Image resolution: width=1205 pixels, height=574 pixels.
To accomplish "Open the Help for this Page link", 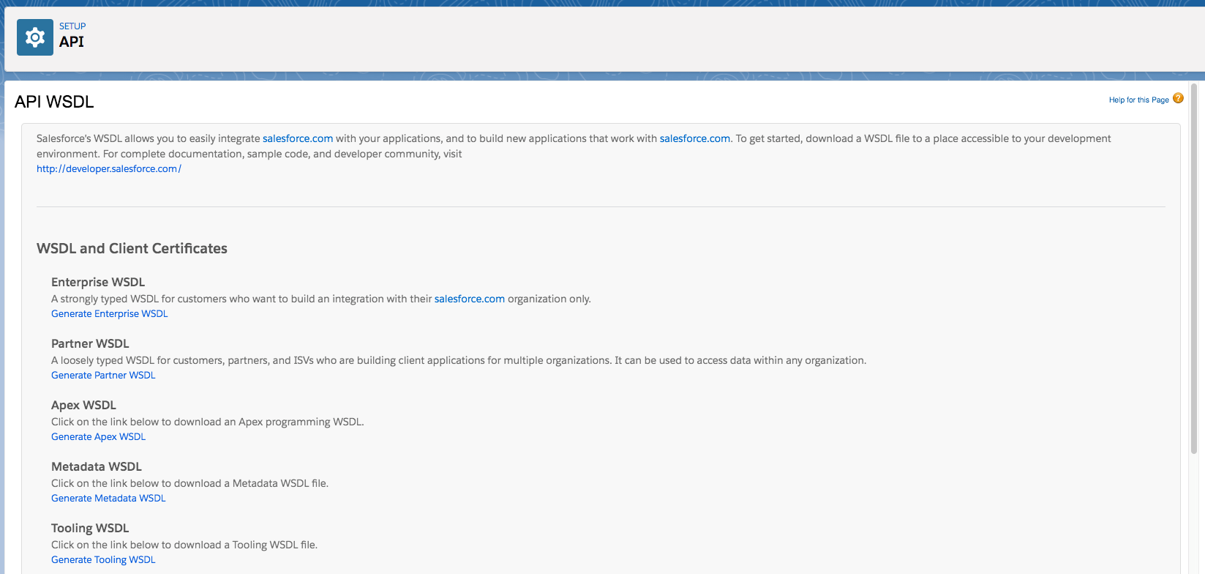I will (x=1138, y=100).
